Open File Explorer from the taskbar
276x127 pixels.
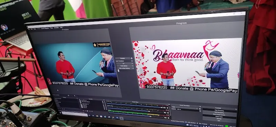click(97, 116)
